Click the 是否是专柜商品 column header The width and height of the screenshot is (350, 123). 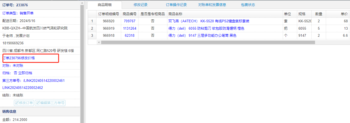point(153,14)
